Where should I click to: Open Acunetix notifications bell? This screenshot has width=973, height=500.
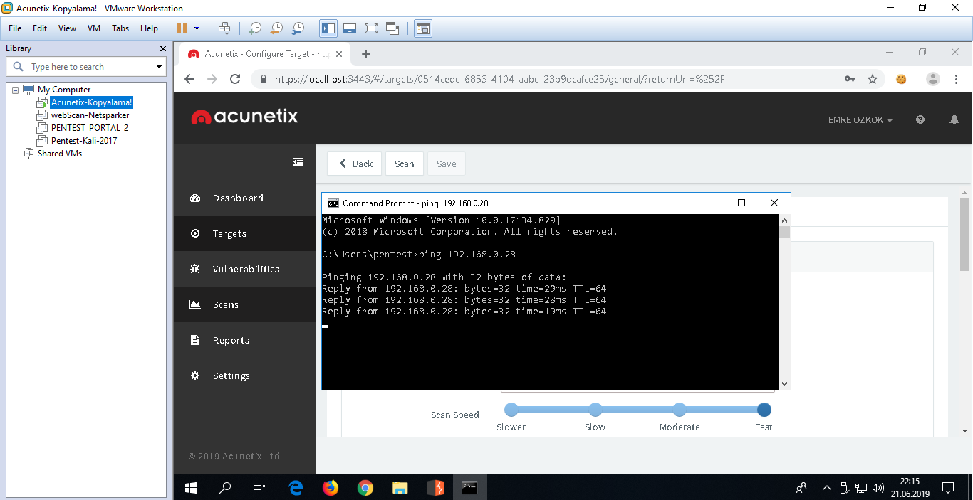954,120
